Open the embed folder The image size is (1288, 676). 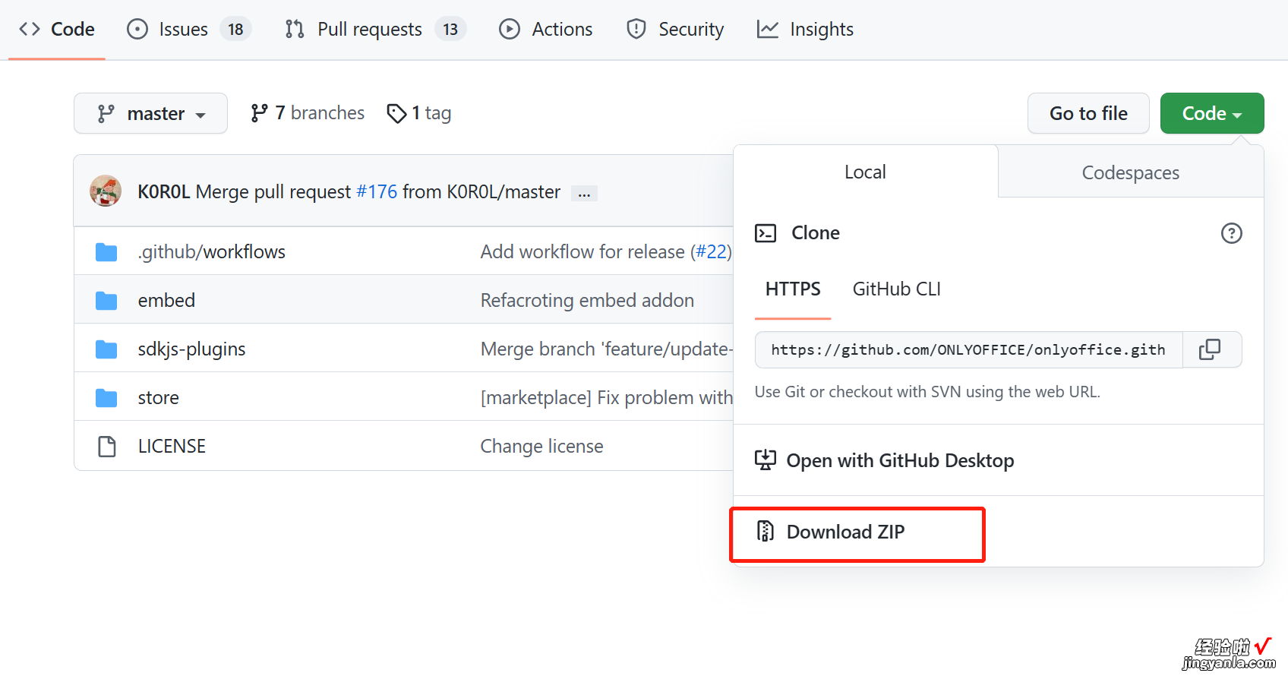pos(166,300)
